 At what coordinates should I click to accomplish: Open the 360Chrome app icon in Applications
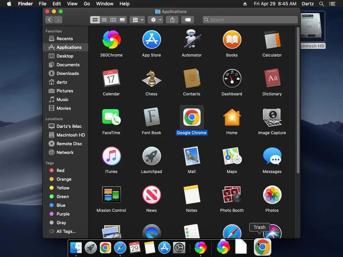(x=111, y=39)
